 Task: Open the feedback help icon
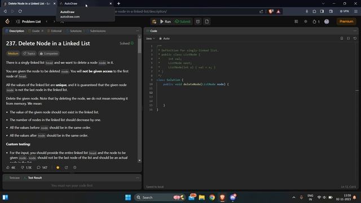[x=74, y=167]
